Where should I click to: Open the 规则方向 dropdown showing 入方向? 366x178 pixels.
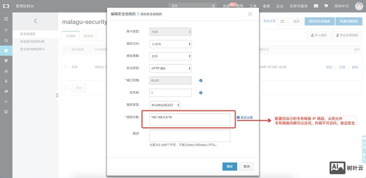pos(170,44)
